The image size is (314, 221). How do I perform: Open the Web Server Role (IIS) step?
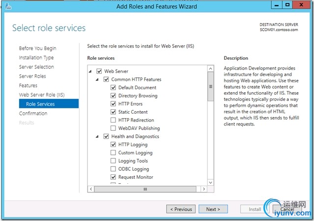click(42, 95)
